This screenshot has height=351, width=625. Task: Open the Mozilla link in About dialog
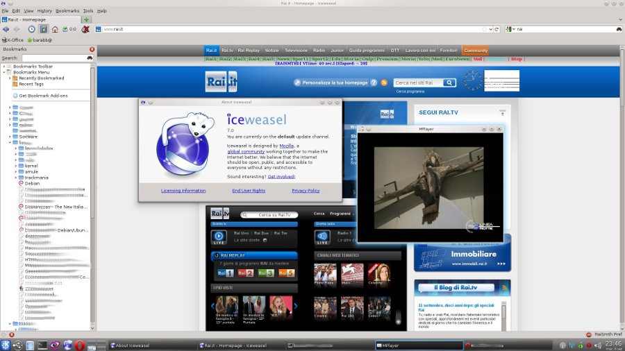pos(287,146)
